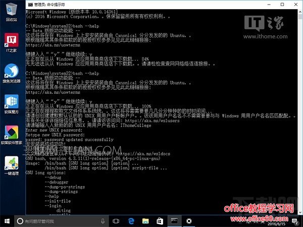Screen dimensions: 303x227
Task: Click the scrollbar up arrow
Action: [300, 11]
